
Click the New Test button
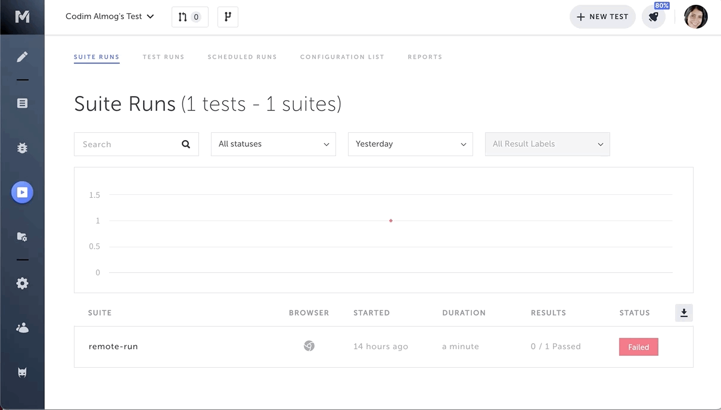(x=602, y=17)
